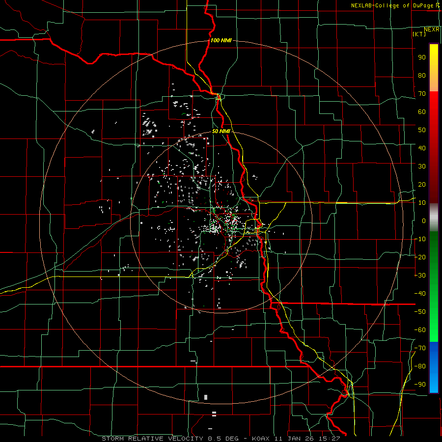Pick the blue segment of the color bar
Screen dimensions: 442x442
[x=434, y=367]
